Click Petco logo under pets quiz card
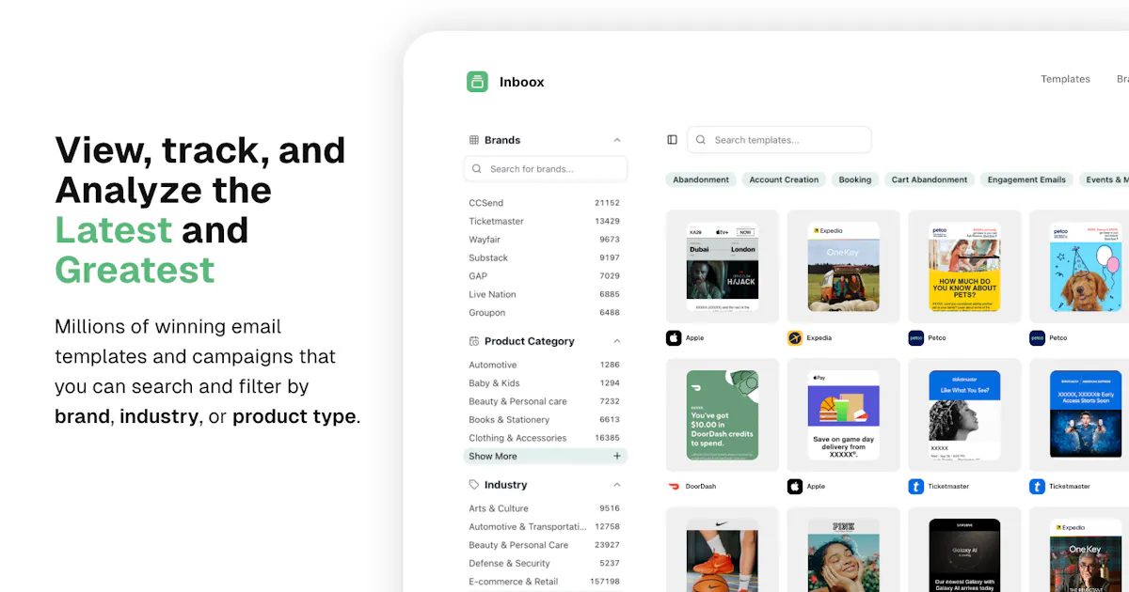 pyautogui.click(x=916, y=338)
